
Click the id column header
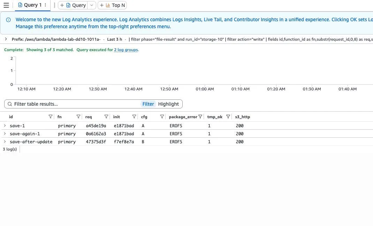(11, 117)
